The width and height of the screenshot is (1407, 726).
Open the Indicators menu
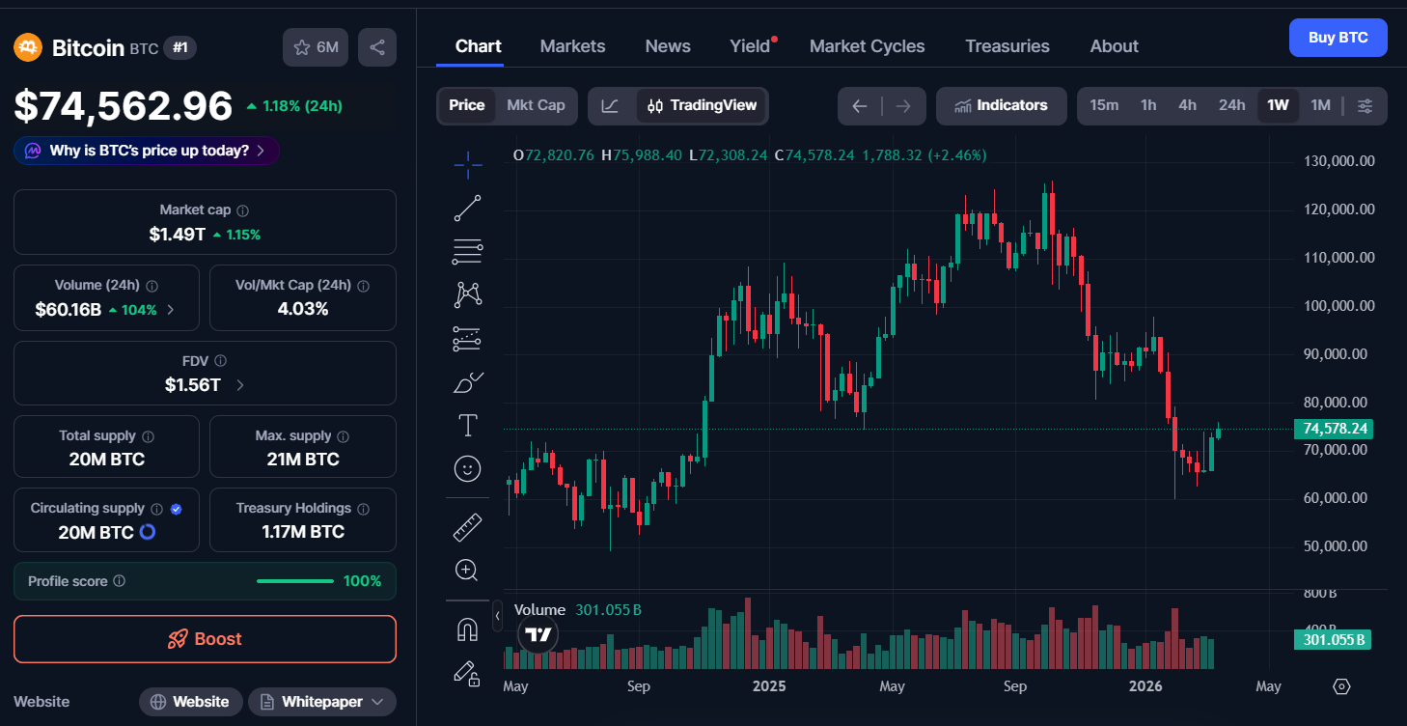click(x=1001, y=106)
